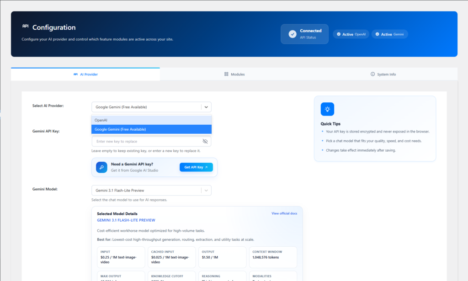Click the Active OpenAI status badge icon

click(338, 34)
